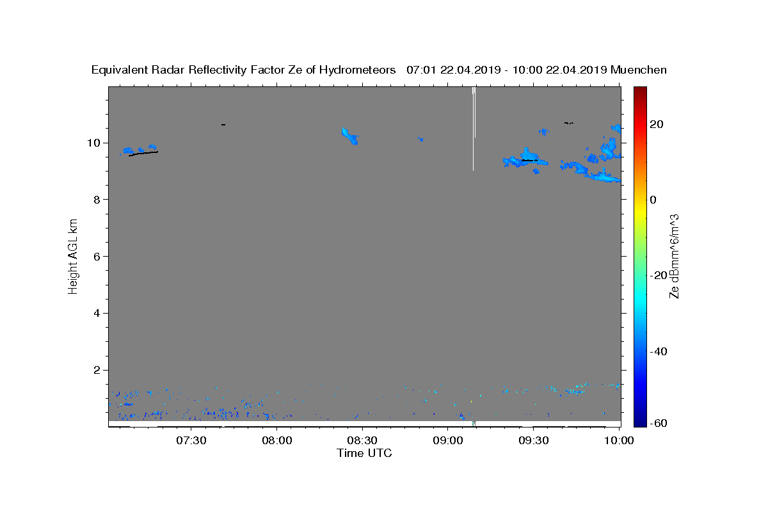The width and height of the screenshot is (768, 512).
Task: Click the station name 'Muenchen' in the title
Action: [639, 70]
